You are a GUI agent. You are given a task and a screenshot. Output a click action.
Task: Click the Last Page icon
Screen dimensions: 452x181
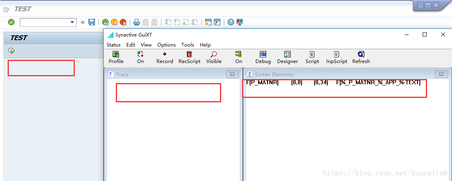[x=195, y=22]
